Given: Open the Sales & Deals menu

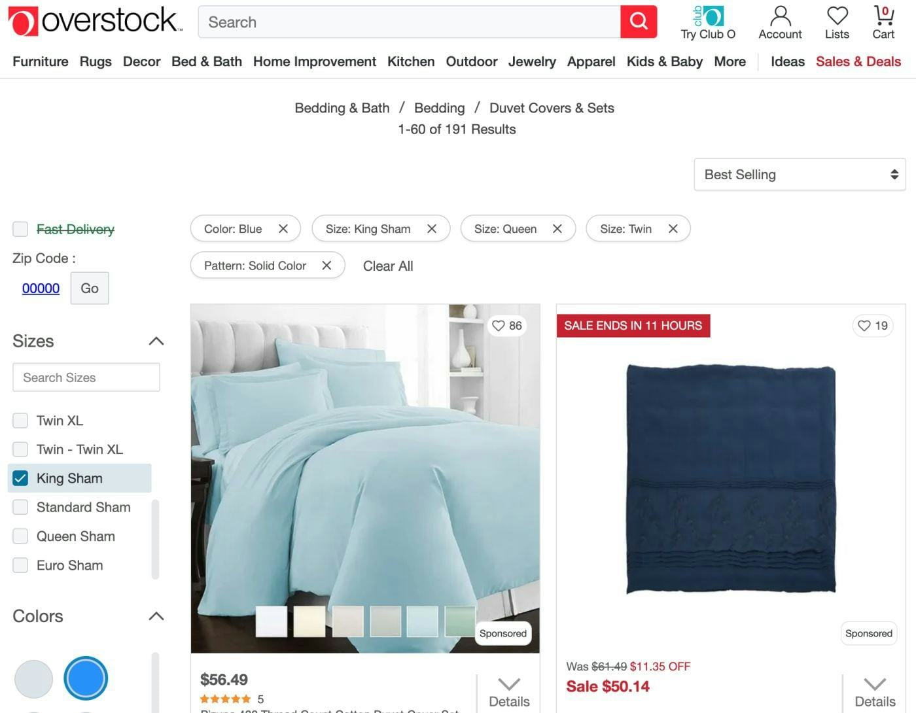Looking at the screenshot, I should pyautogui.click(x=858, y=61).
